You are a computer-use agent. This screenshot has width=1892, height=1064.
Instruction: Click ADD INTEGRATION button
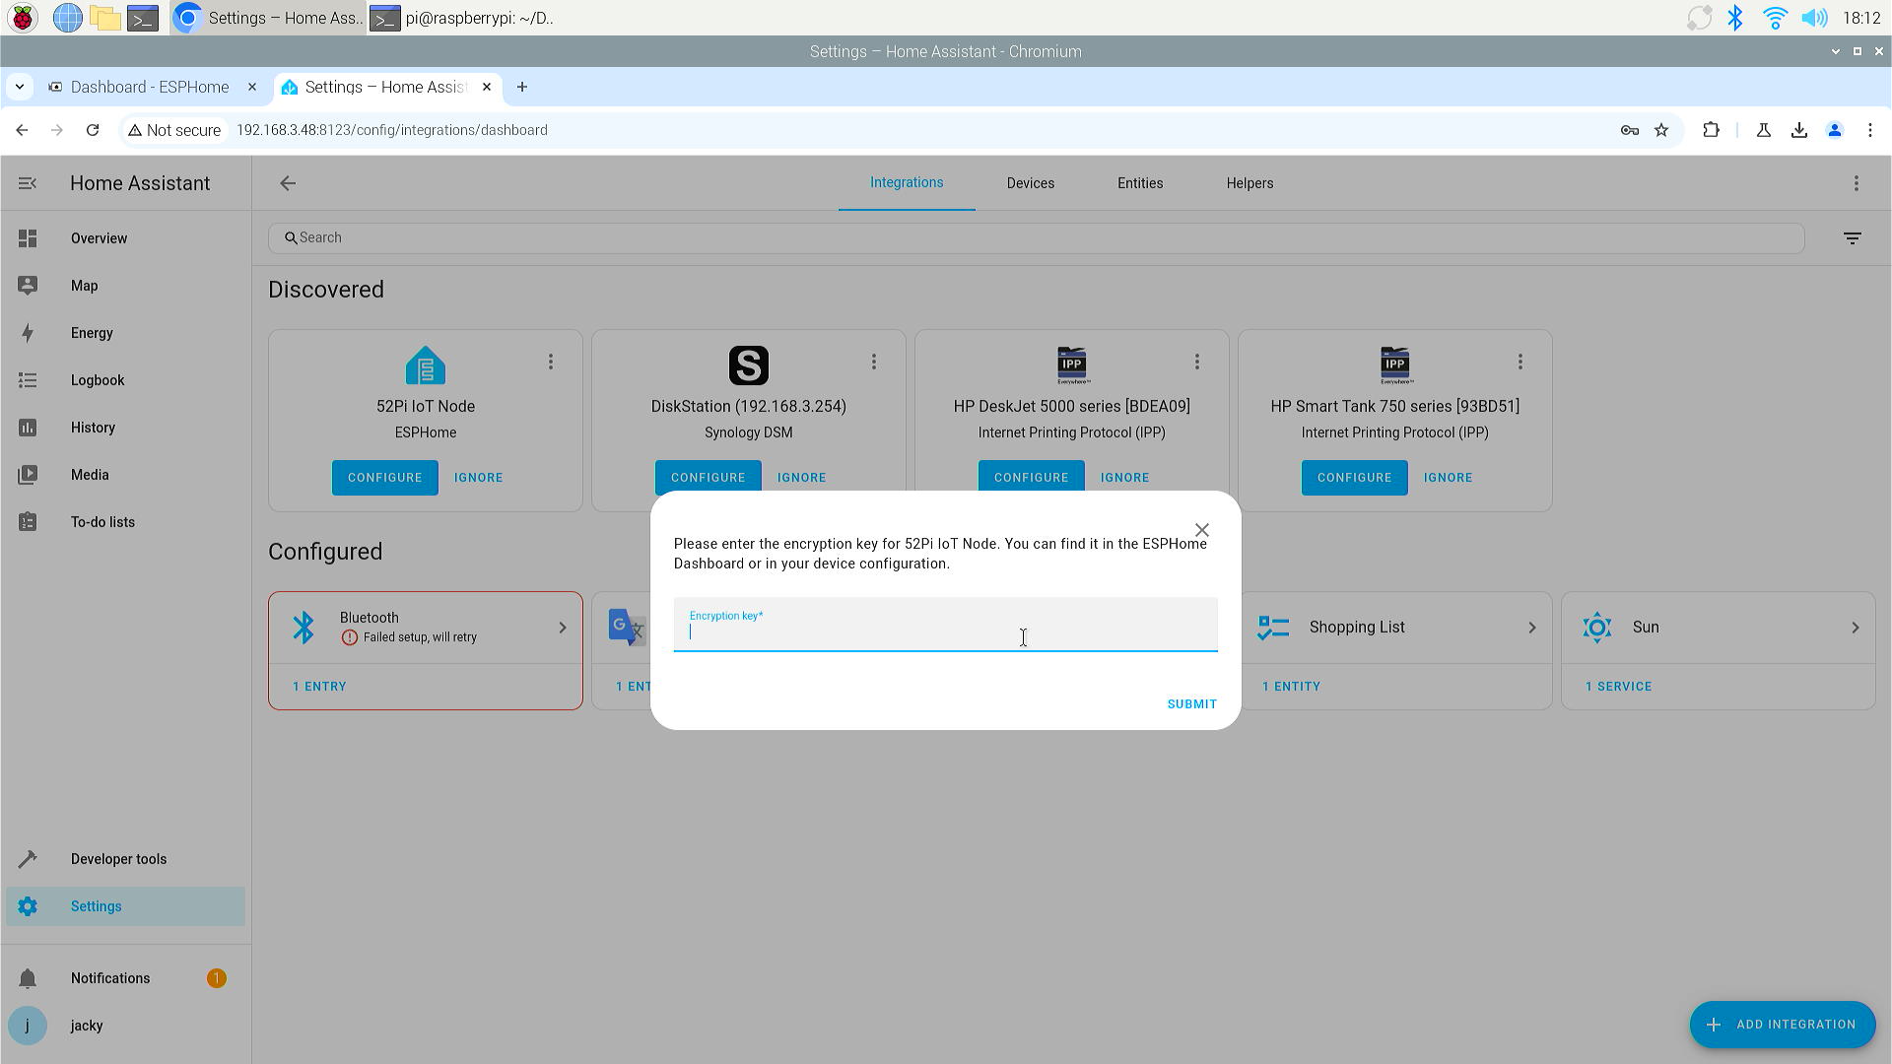1782,1025
